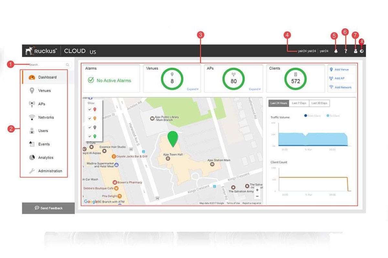Image resolution: width=388 pixels, height=258 pixels.
Task: Click the Traffic Volume chart title
Action: pos(280,117)
